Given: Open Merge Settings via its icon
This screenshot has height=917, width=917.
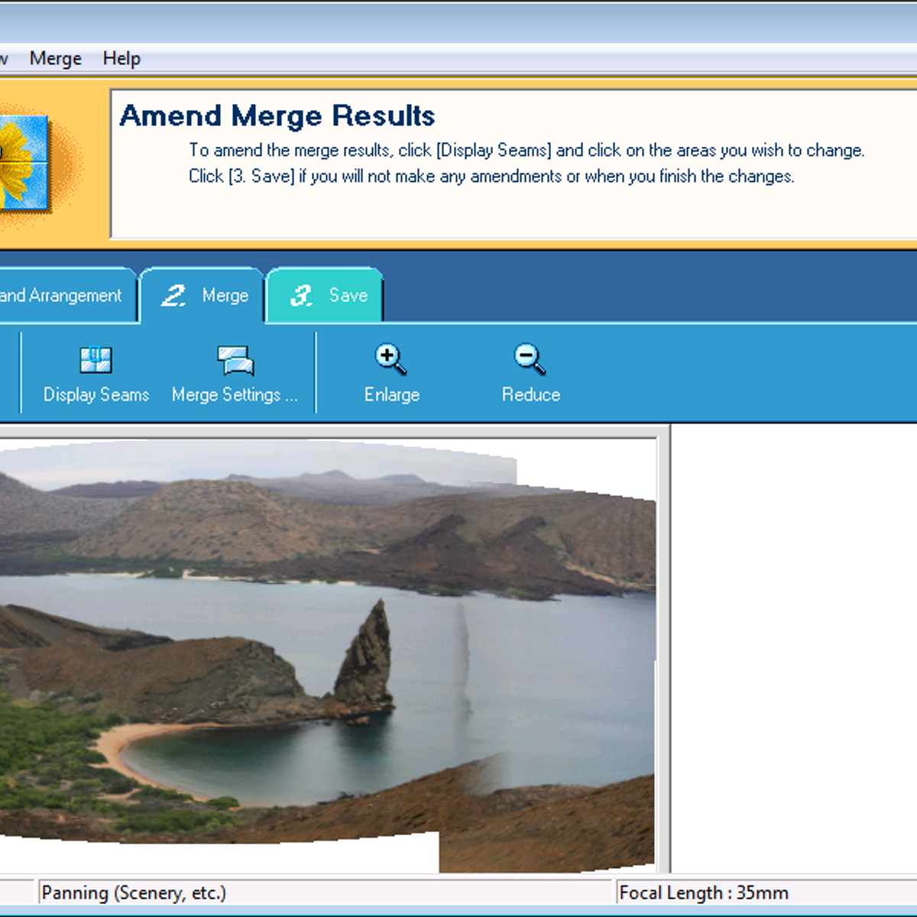Looking at the screenshot, I should point(235,360).
